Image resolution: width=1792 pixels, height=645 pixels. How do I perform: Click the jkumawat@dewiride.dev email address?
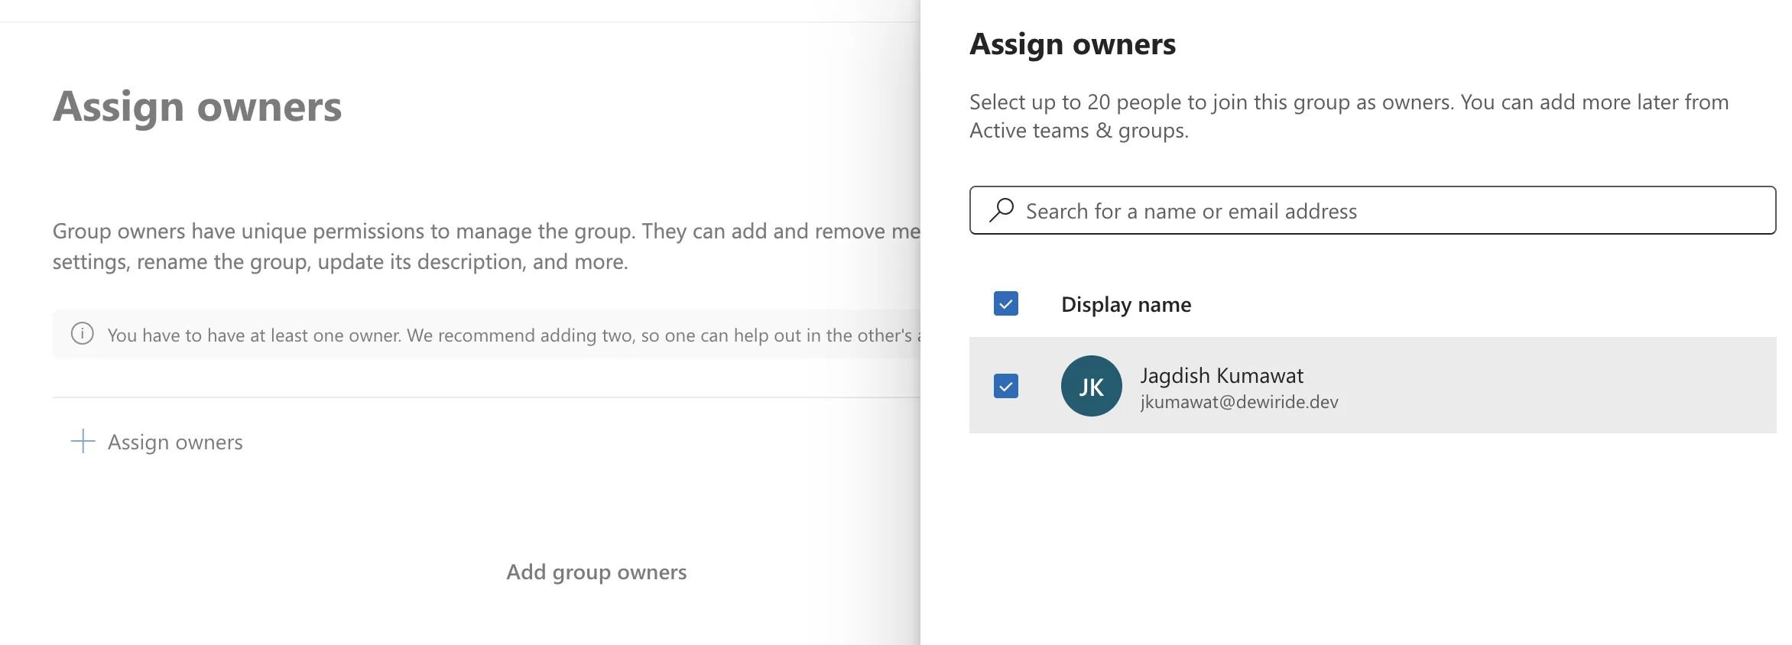[1239, 402]
